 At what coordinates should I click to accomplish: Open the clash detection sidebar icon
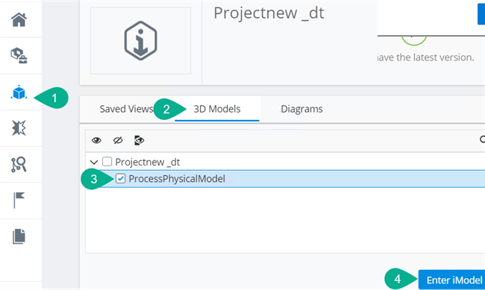point(19,128)
